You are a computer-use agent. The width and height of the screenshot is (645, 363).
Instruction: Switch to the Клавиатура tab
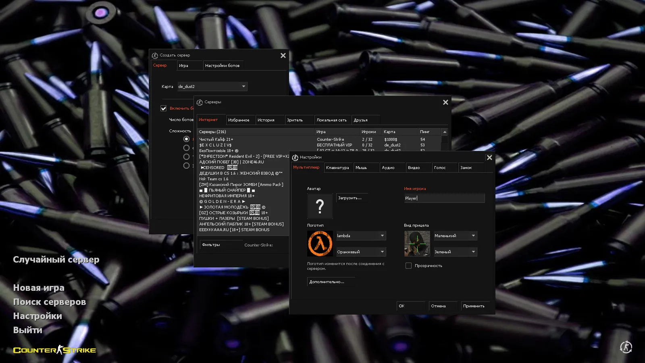point(338,167)
